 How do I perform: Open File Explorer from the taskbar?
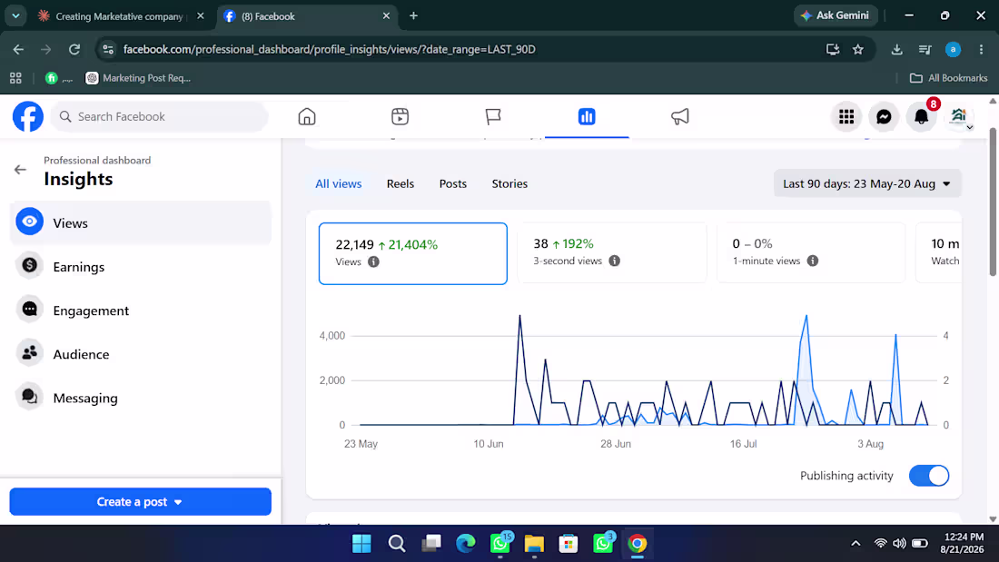534,544
